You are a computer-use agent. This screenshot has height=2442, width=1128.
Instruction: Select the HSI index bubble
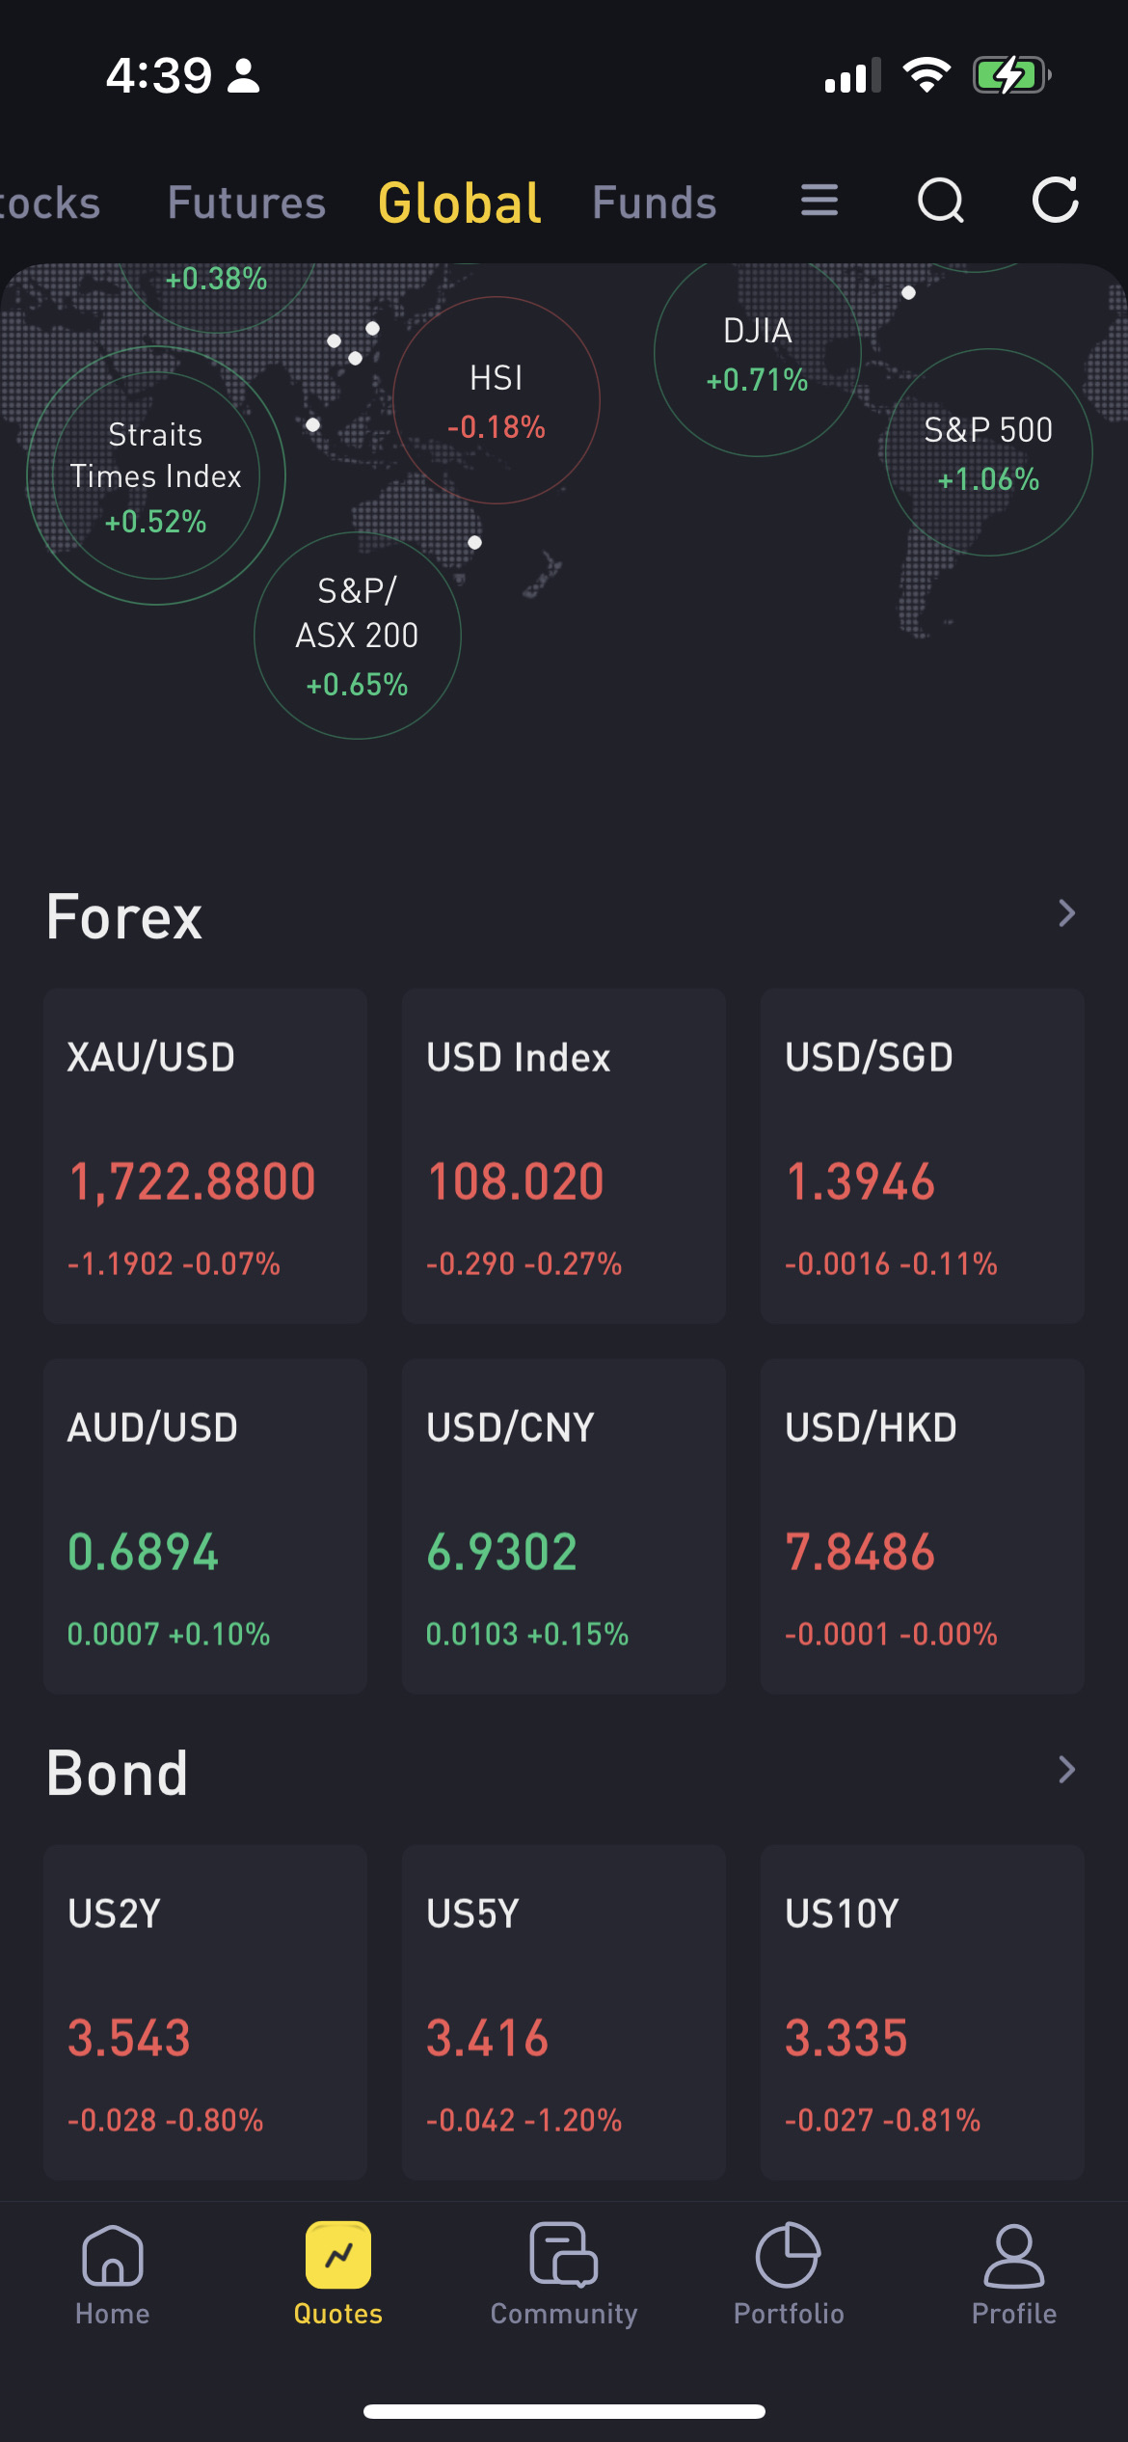click(497, 400)
